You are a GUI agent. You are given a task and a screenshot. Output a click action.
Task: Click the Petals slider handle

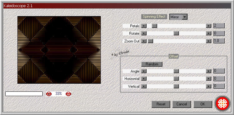coord(154,26)
